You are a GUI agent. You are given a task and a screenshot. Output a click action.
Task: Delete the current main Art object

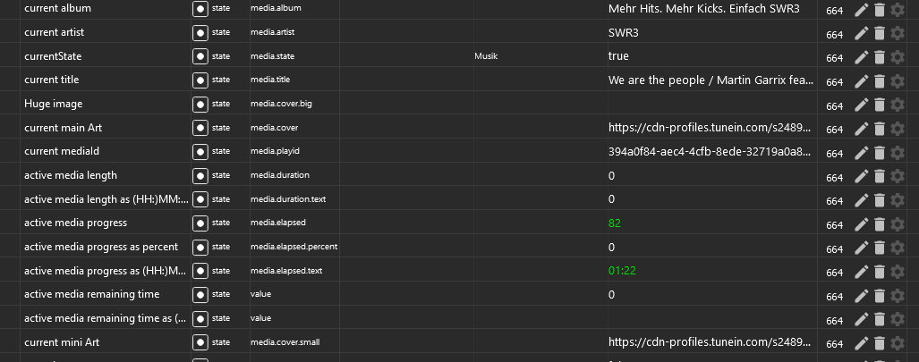tap(879, 129)
